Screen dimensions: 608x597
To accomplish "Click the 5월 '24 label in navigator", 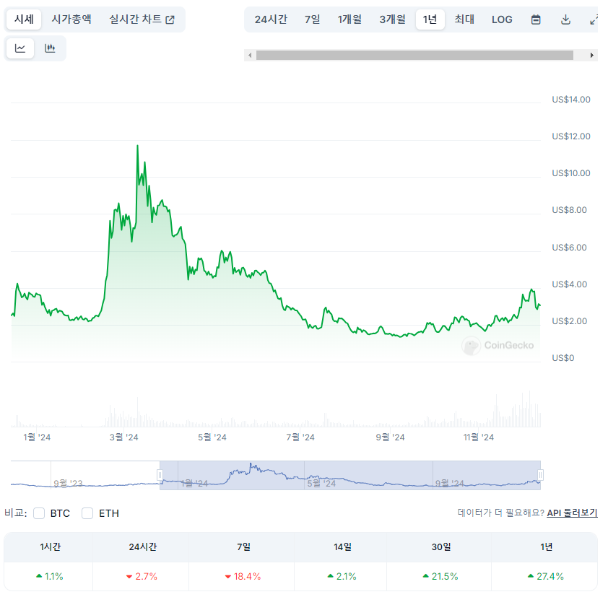I will 321,484.
